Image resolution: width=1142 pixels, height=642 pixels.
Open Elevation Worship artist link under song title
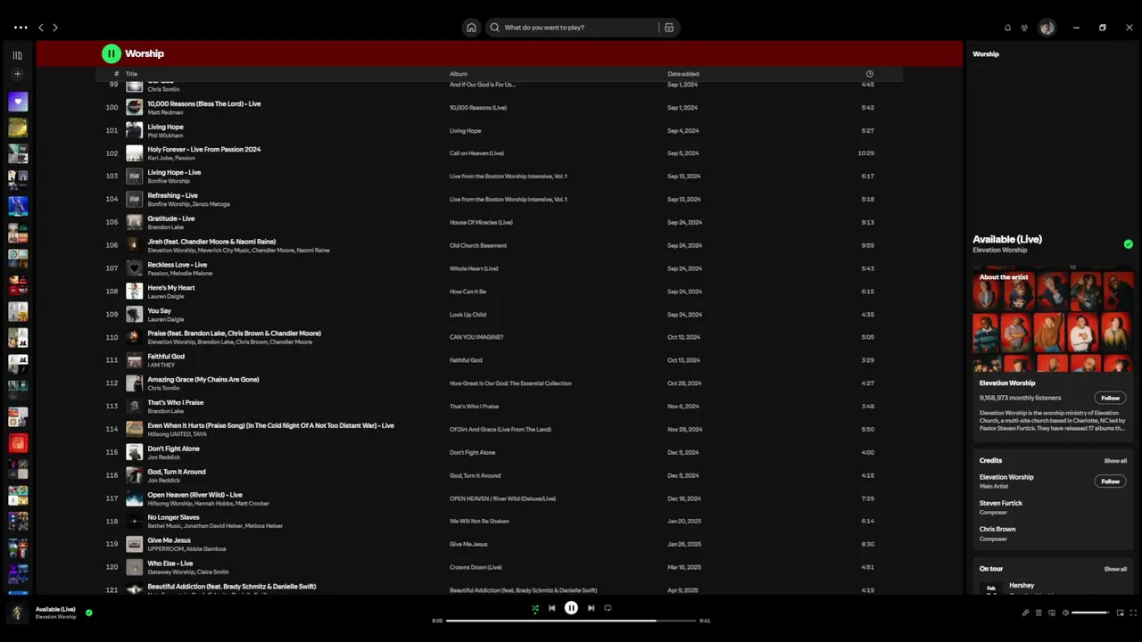[x=999, y=251]
